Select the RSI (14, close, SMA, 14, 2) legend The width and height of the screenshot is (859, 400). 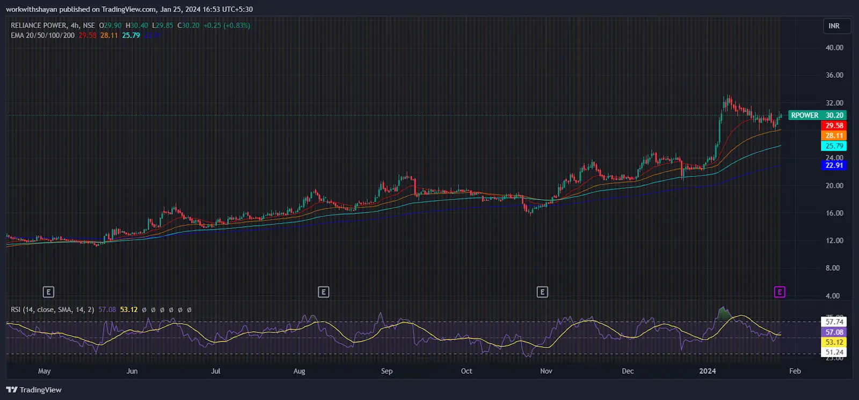(53, 309)
